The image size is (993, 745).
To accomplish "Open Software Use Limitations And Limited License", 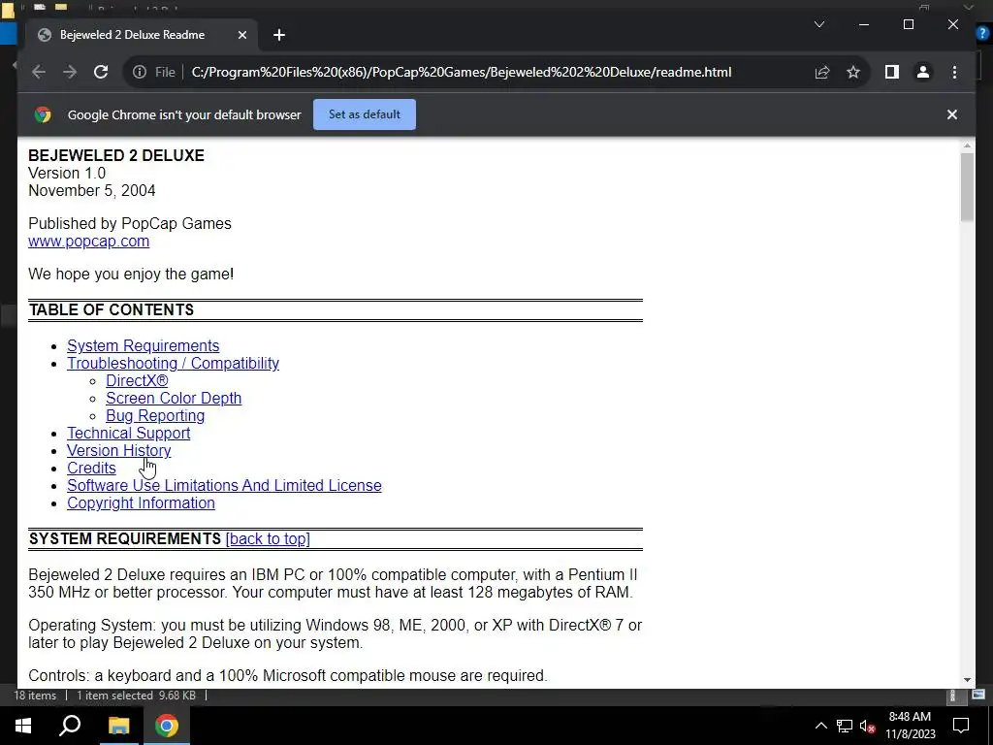I will (x=224, y=485).
